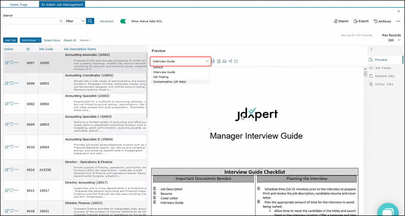Viewport: 405px width, 216px height.
Task: Open the Filter dropdown next to search
Action: [75, 21]
